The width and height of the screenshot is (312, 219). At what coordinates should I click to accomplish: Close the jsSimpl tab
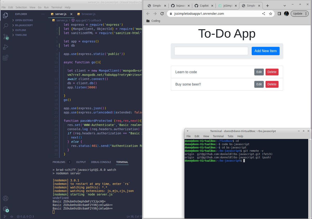click(236, 6)
